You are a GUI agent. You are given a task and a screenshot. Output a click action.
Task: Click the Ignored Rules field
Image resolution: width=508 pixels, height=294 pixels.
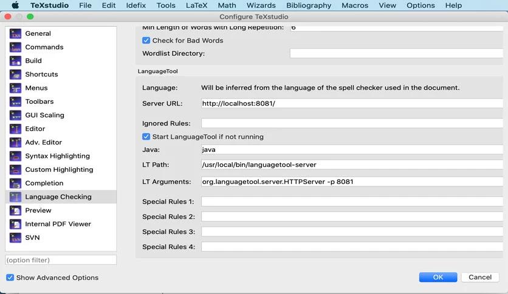[x=352, y=123]
